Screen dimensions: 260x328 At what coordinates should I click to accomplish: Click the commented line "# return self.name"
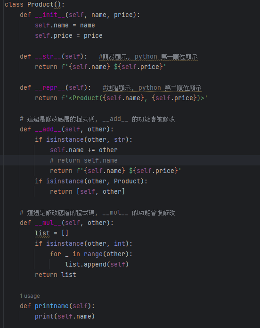pyautogui.click(x=84, y=160)
